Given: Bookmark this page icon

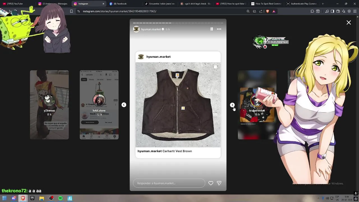Looking at the screenshot, I should click(x=71, y=11).
